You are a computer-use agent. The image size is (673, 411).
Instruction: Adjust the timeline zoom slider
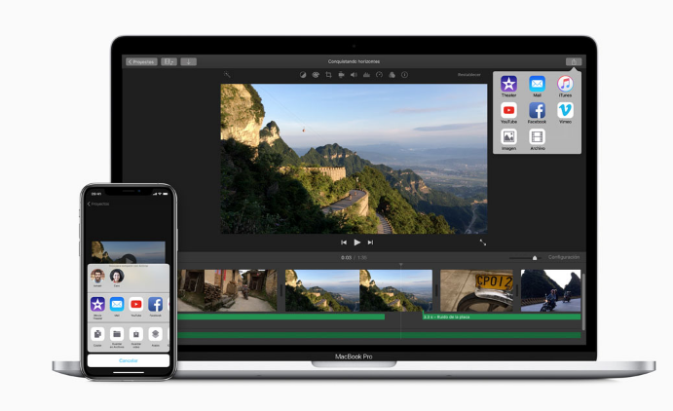pyautogui.click(x=534, y=257)
